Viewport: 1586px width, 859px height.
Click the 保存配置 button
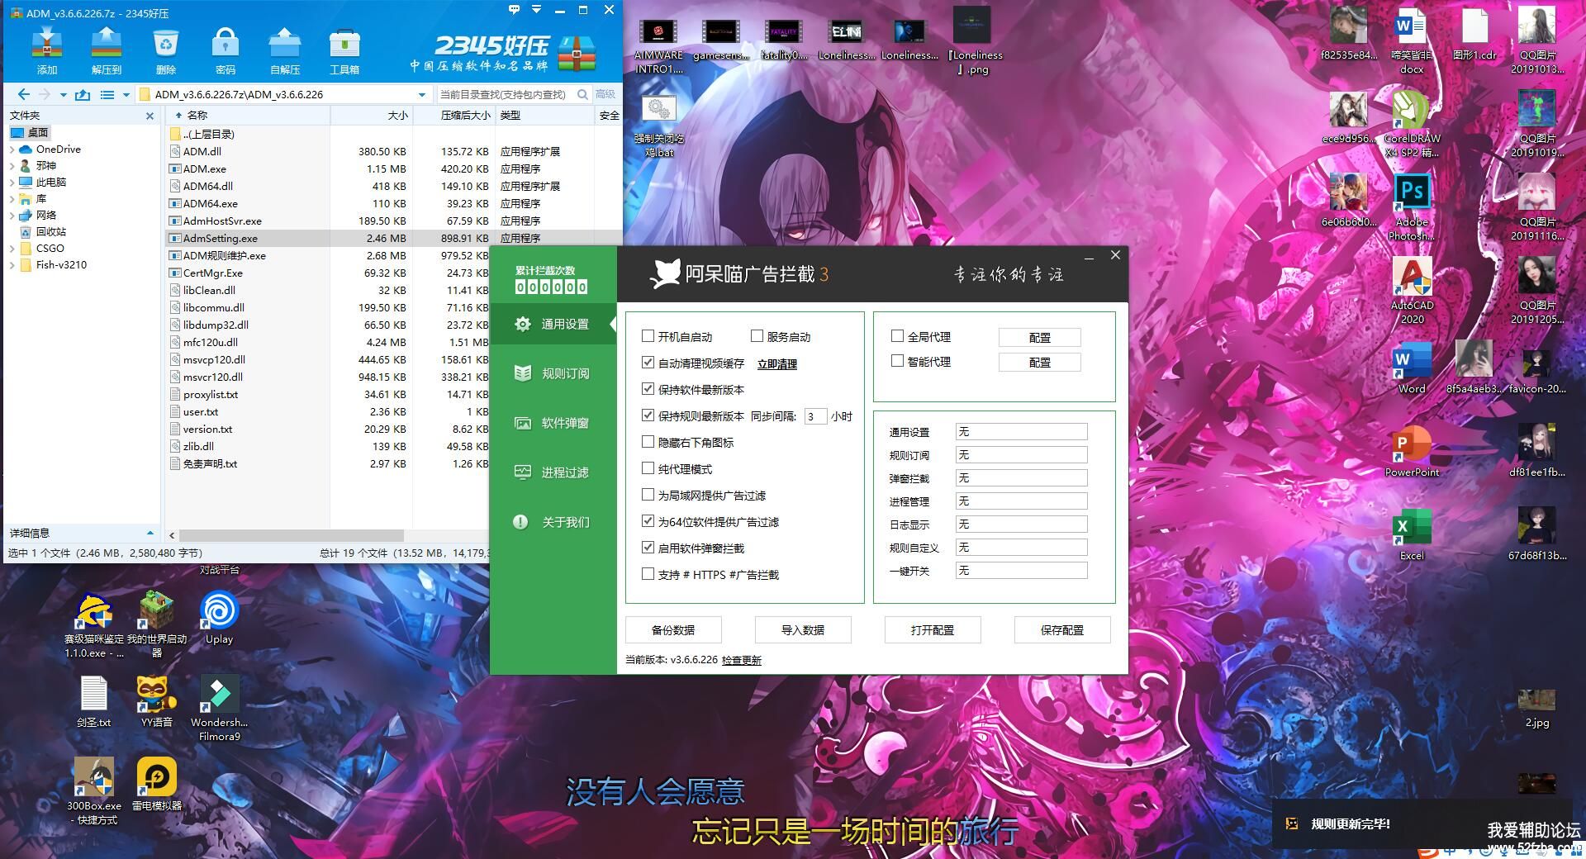pos(1061,630)
